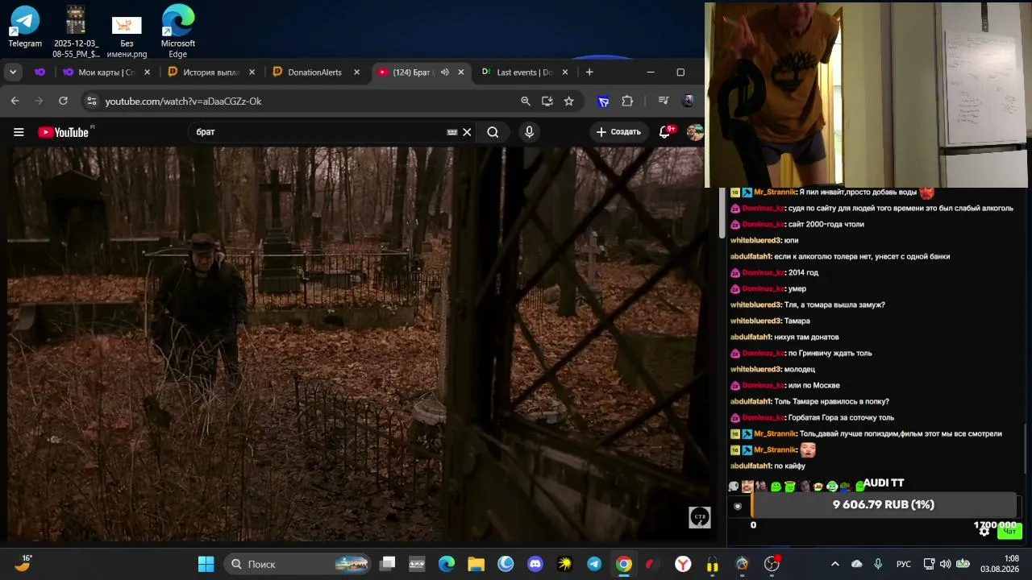Image resolution: width=1032 pixels, height=580 pixels.
Task: Go forward in the browser
Action: [x=39, y=101]
